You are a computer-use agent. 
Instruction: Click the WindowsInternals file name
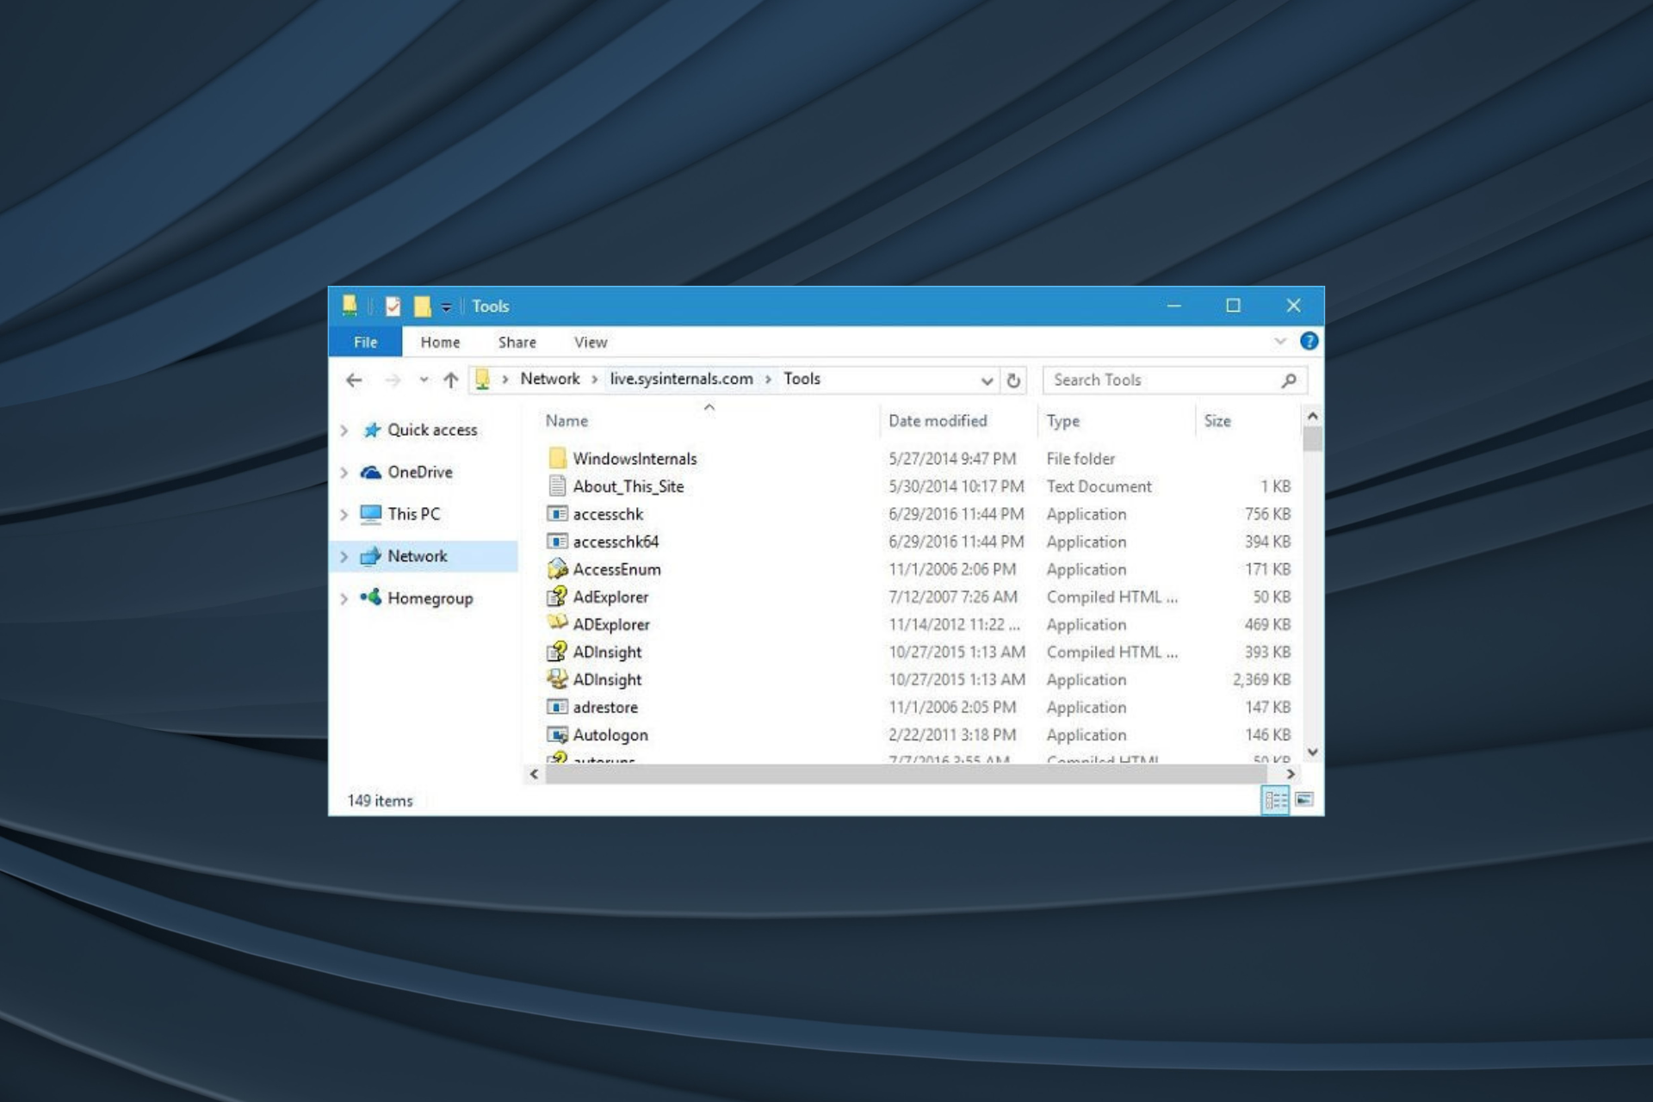(x=635, y=459)
